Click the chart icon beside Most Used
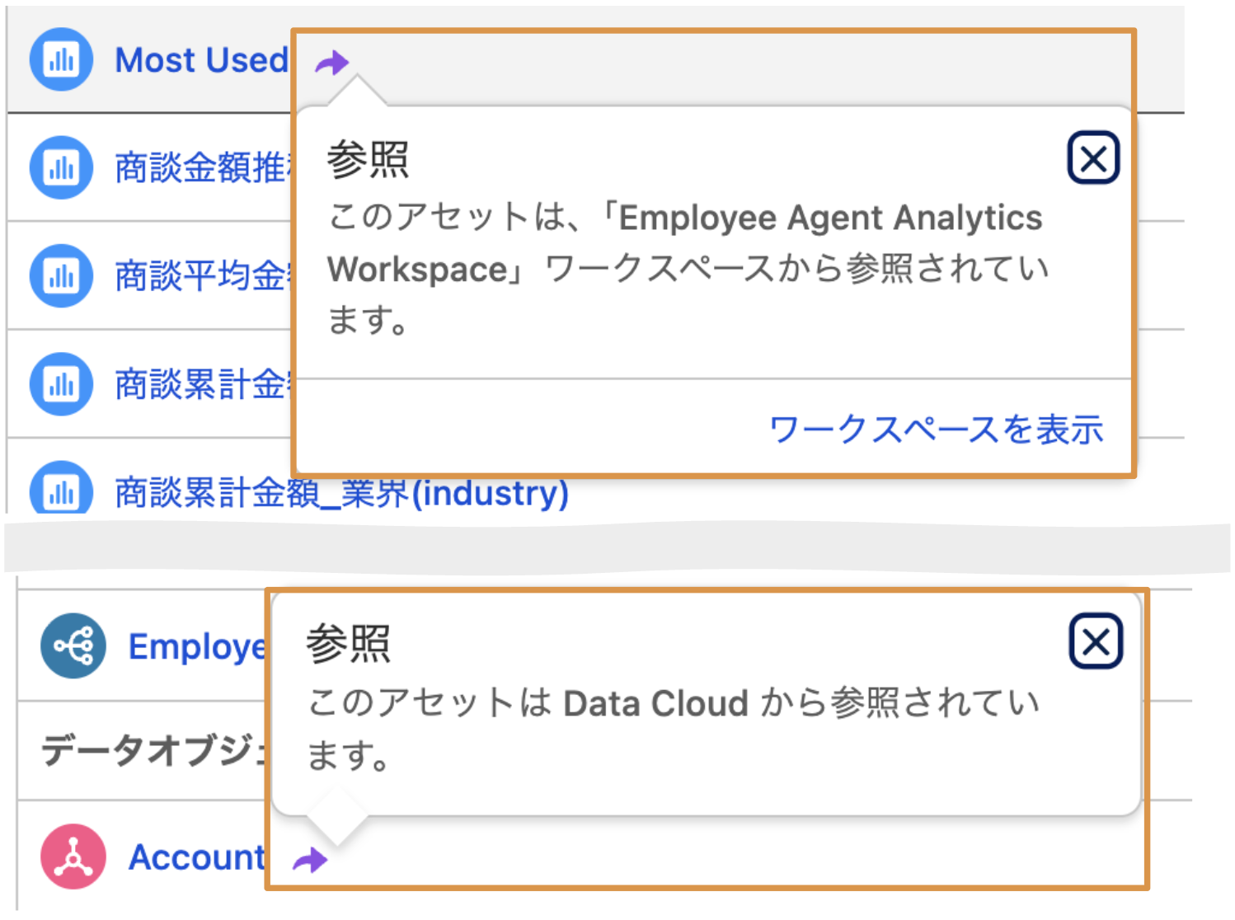Viewport: 1235px width, 920px height. click(61, 59)
